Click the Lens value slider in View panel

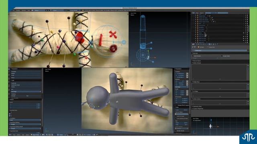coord(182,110)
